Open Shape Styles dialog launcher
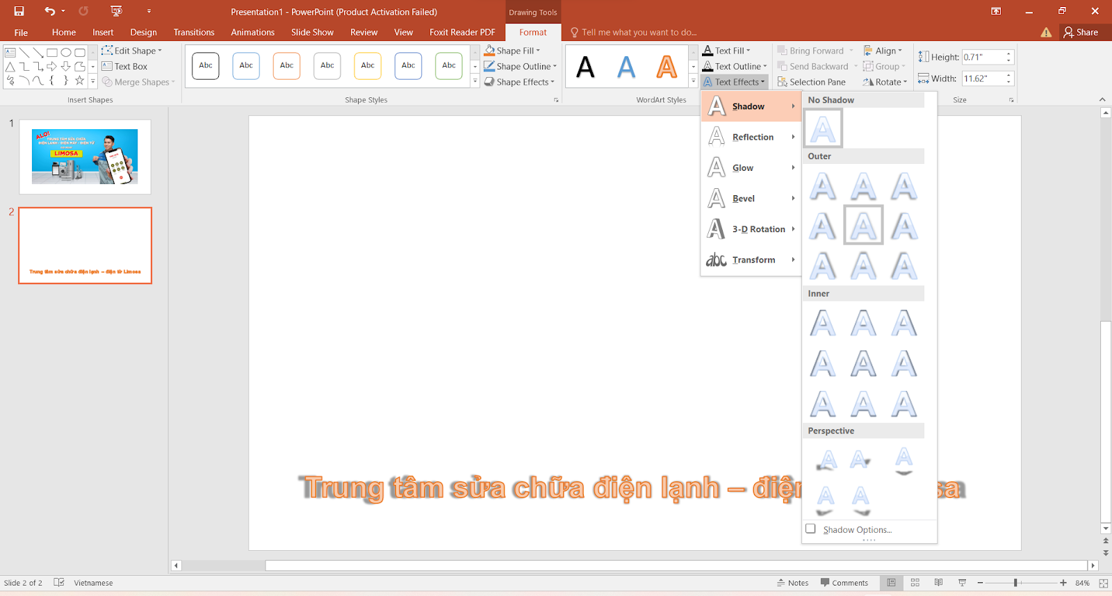 coord(556,100)
